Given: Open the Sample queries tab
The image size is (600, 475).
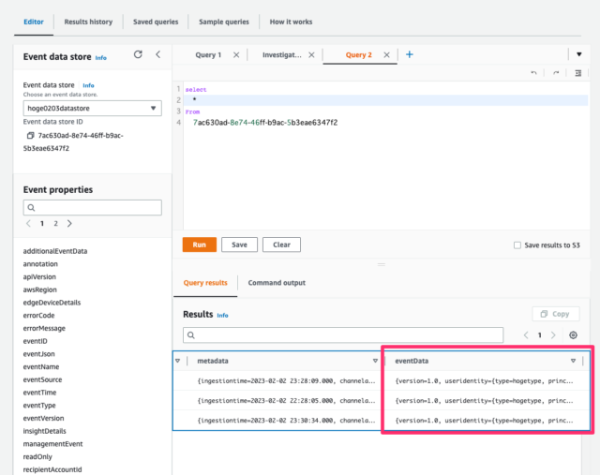Looking at the screenshot, I should 224,22.
